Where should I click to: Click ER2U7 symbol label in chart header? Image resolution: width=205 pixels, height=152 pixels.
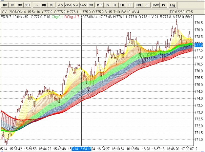[6, 17]
